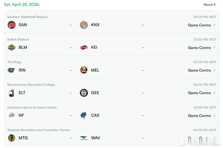Click the KEI Thunder logo

click(84, 47)
